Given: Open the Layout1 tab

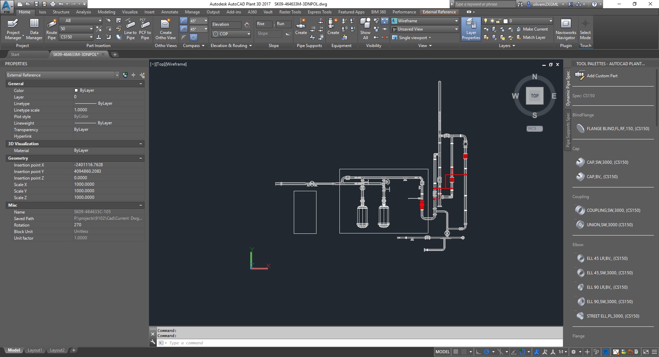Looking at the screenshot, I should click(35, 350).
